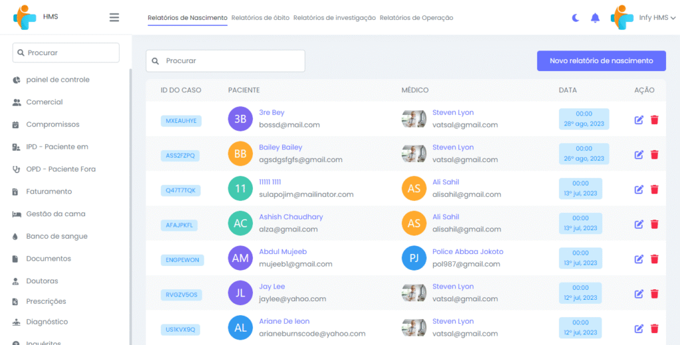This screenshot has height=345, width=680.
Task: Delete the AFAJPKFL case report
Action: (x=654, y=224)
